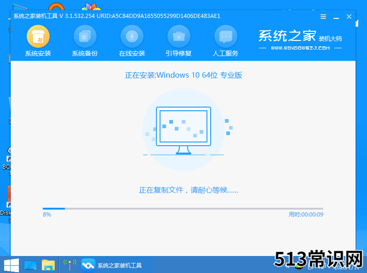Screen dimensions: 367x273
Task: Click the 系统安装 tab label
Action: point(38,54)
